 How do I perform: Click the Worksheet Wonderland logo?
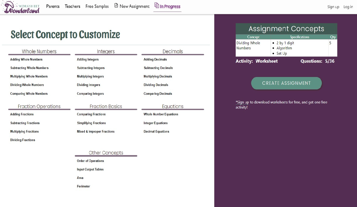point(21,7)
